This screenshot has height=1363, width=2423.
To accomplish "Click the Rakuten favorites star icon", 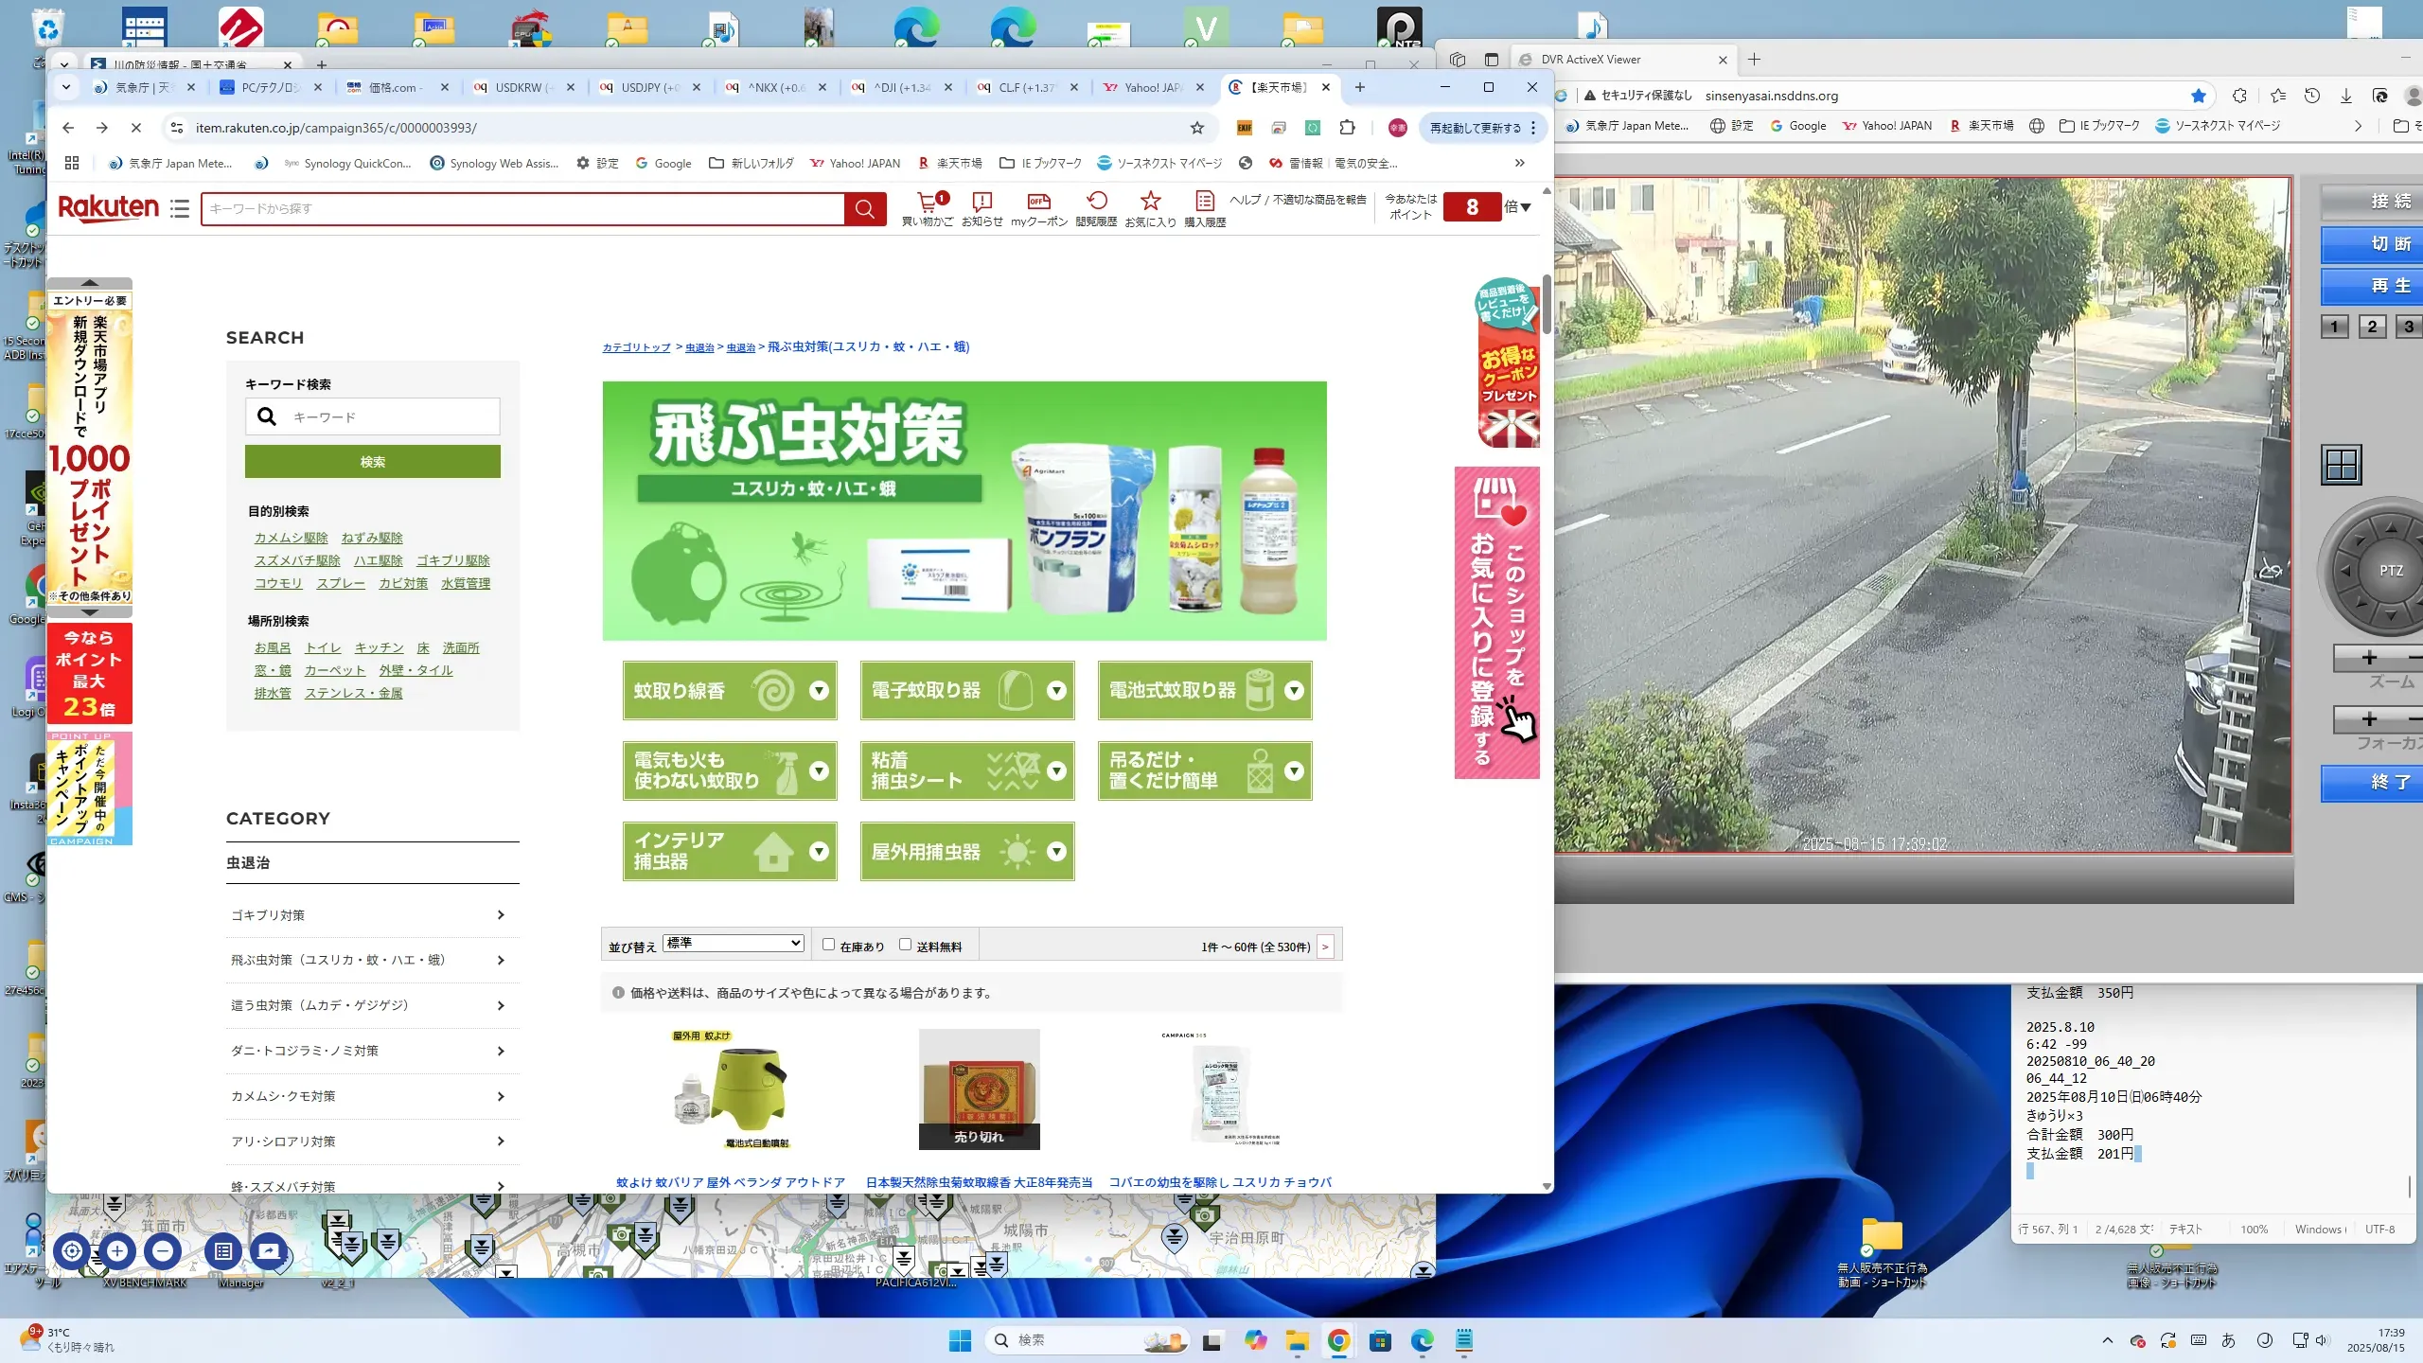I will coord(1150,202).
